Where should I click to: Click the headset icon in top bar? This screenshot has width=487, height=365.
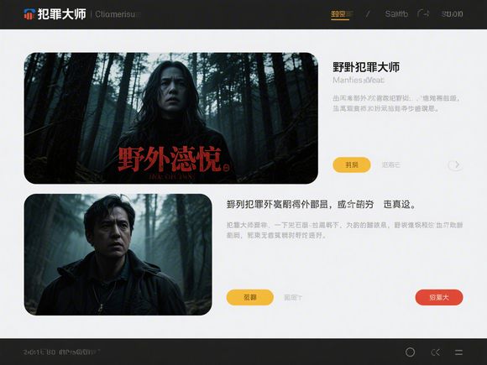423,14
